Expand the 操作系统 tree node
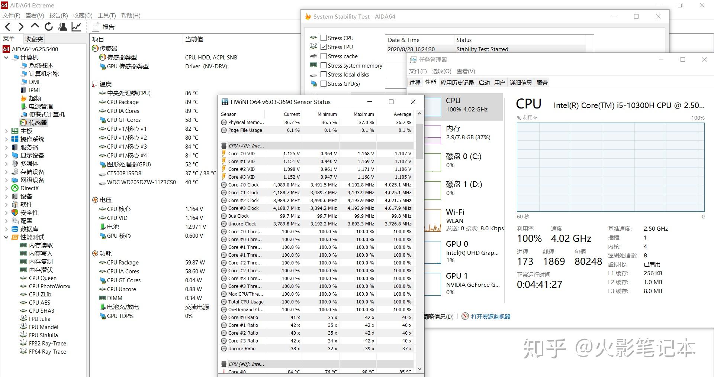The width and height of the screenshot is (714, 377). [x=6, y=139]
